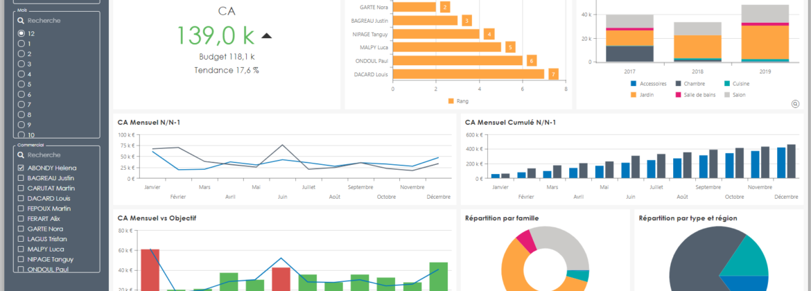
Task: Click the 2018 stacked column
Action: click(x=698, y=42)
